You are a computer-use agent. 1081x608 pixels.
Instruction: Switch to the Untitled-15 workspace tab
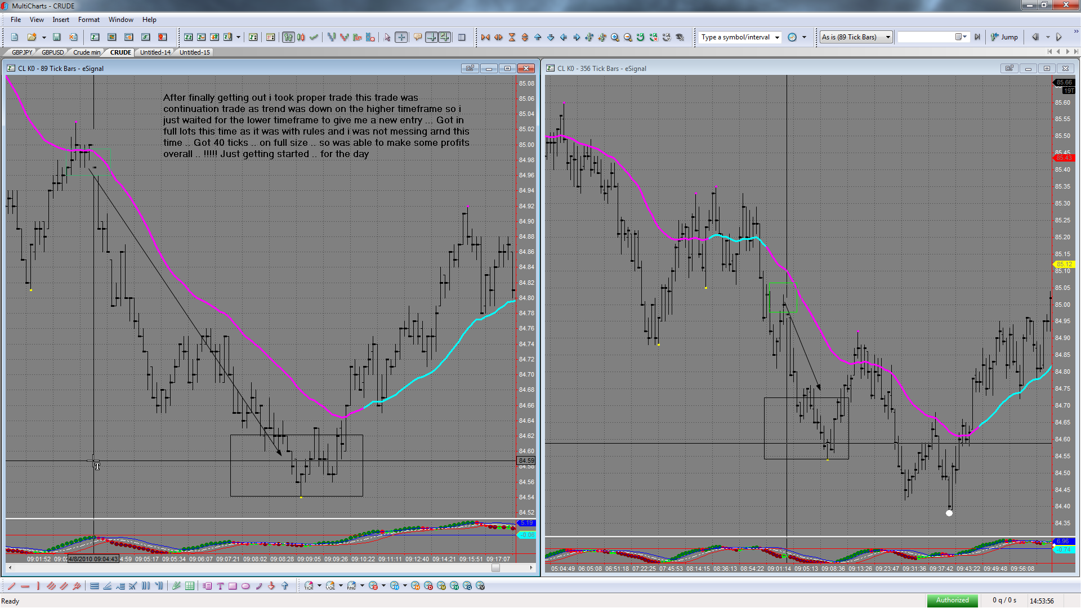click(195, 52)
